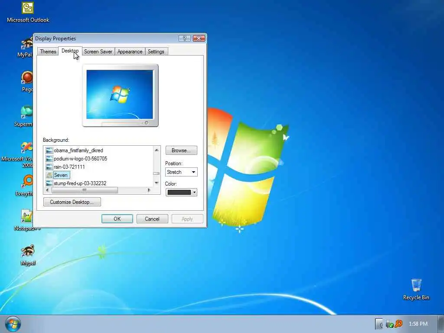Click the Seven wallpaper thumbnail icon

tap(49, 175)
